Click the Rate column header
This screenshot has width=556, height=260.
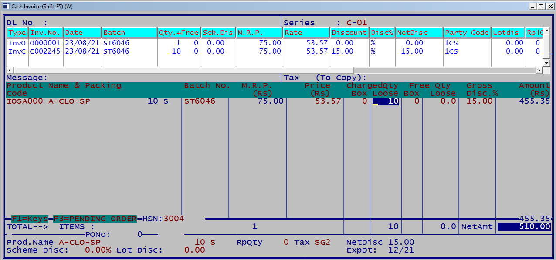(x=306, y=33)
